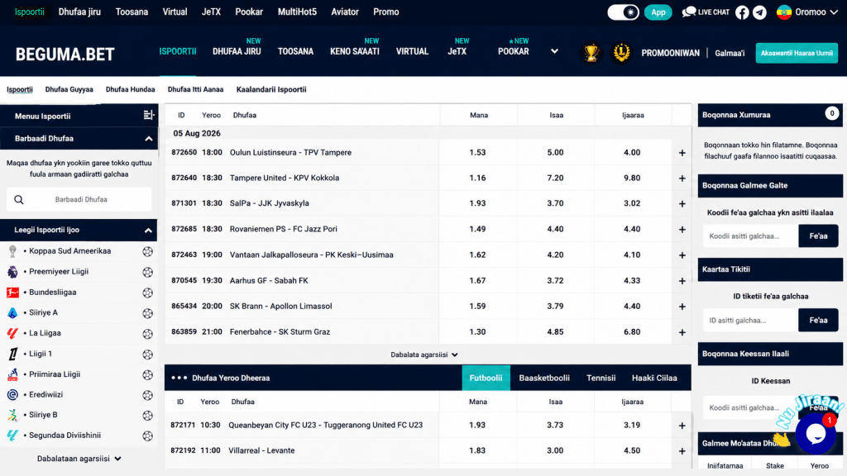The height and width of the screenshot is (476, 847).
Task: Open Dhufaa Guyyaa sub-tab
Action: [69, 89]
